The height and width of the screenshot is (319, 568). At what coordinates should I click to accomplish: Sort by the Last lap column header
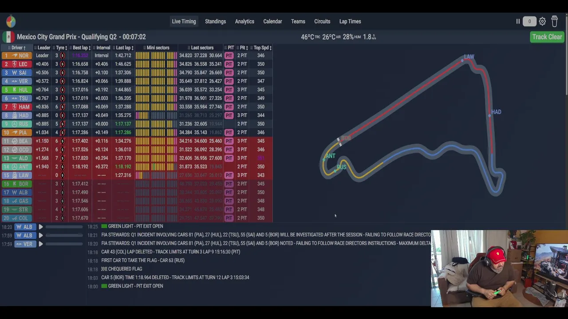(x=123, y=47)
